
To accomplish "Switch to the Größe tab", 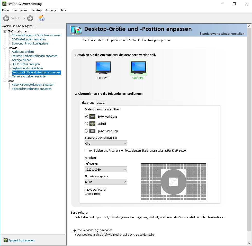I will [101, 103].
